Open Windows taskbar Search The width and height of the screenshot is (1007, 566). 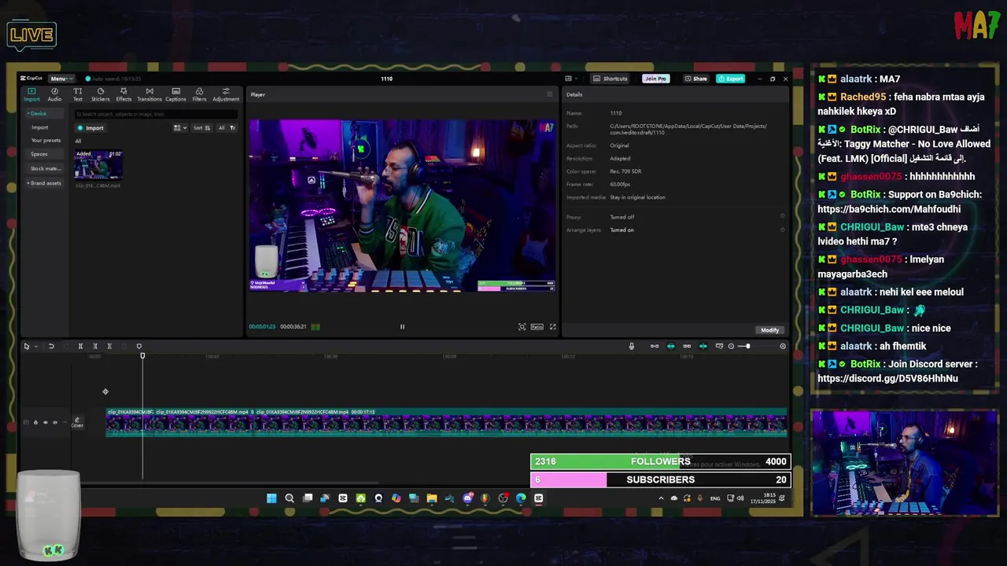pos(290,498)
